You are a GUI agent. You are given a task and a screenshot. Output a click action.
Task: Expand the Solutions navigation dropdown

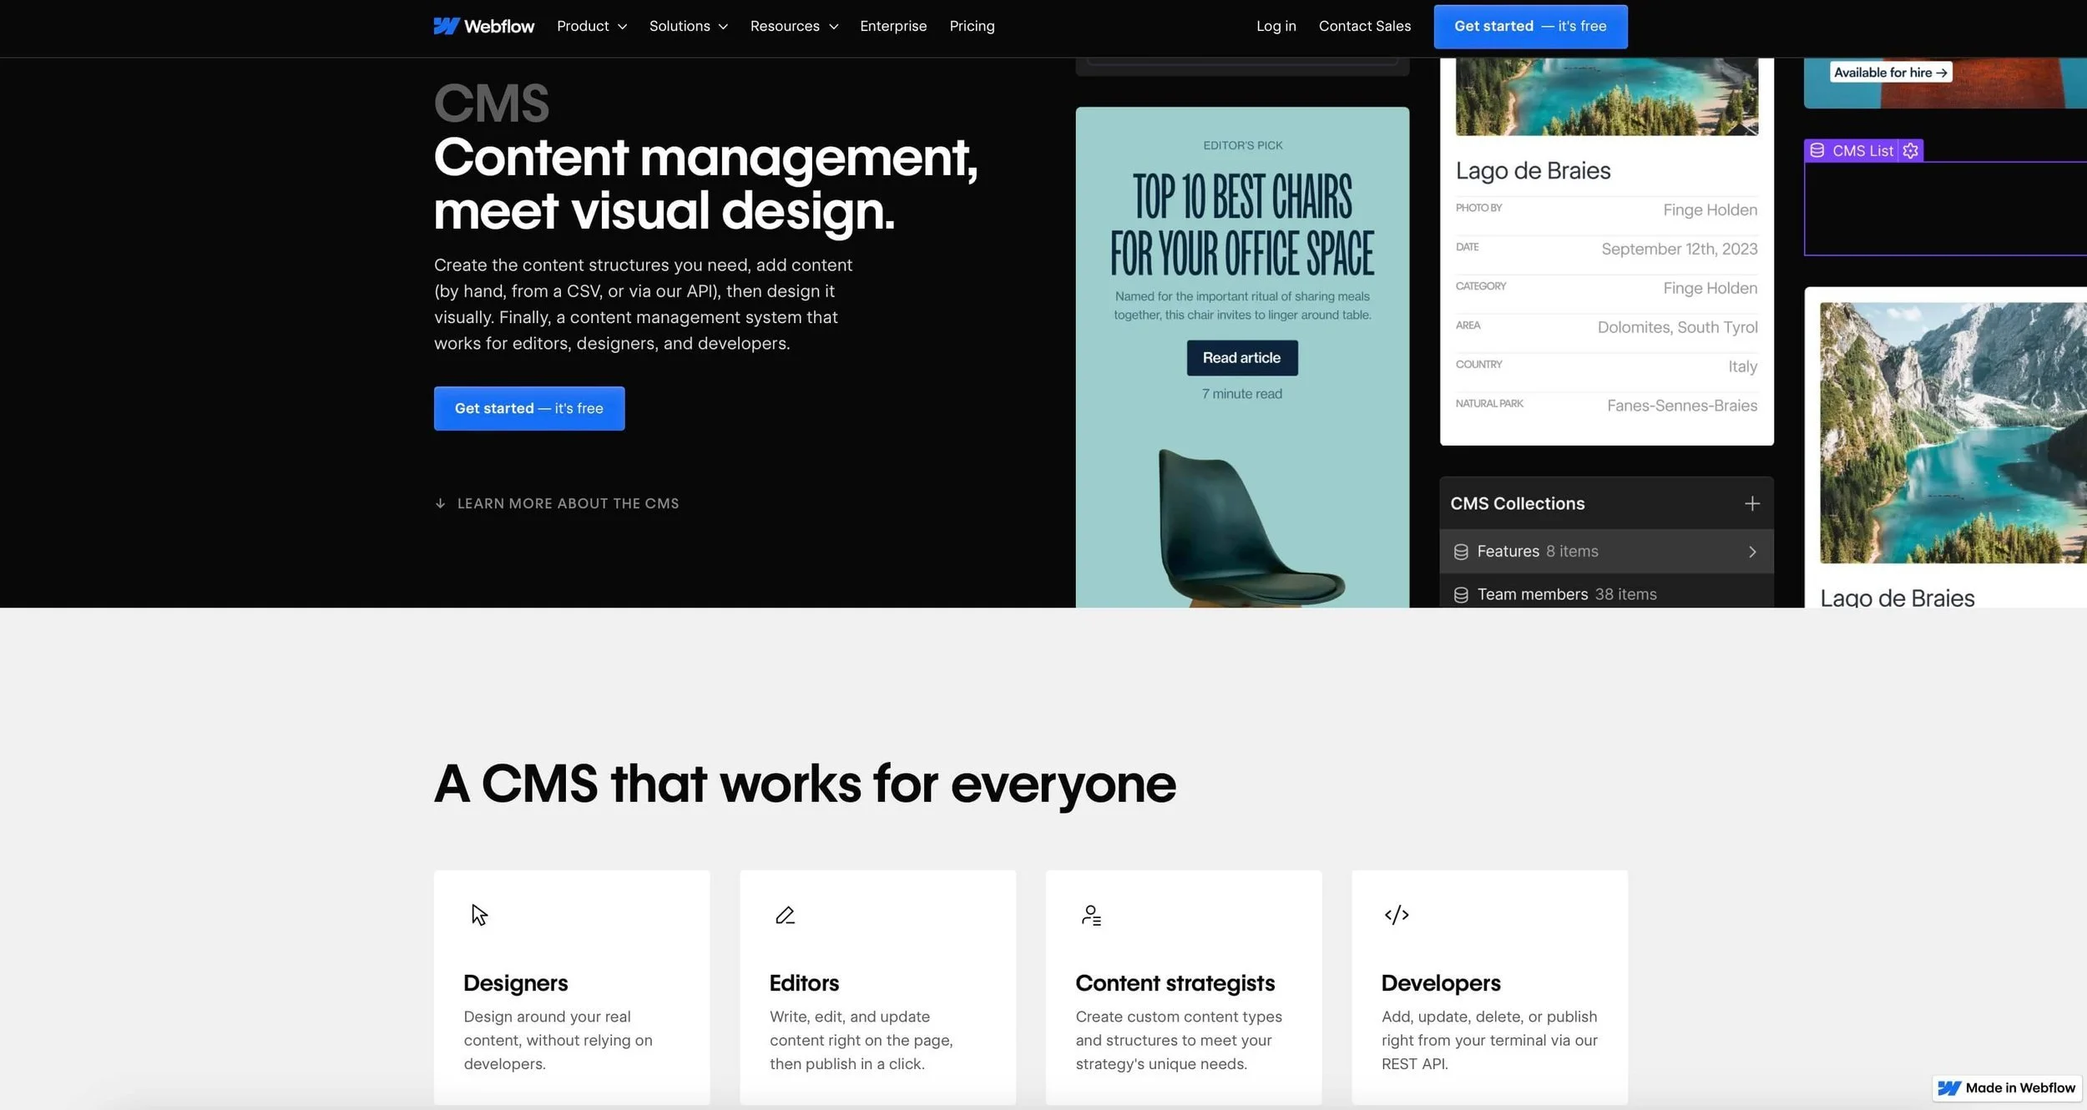pos(688,26)
